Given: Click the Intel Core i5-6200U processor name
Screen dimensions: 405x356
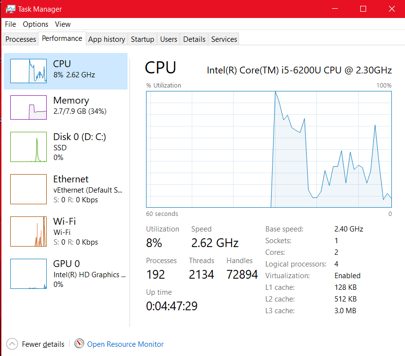Looking at the screenshot, I should pyautogui.click(x=299, y=70).
